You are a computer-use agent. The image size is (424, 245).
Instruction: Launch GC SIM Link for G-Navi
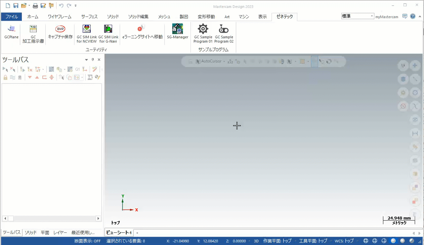click(x=108, y=34)
